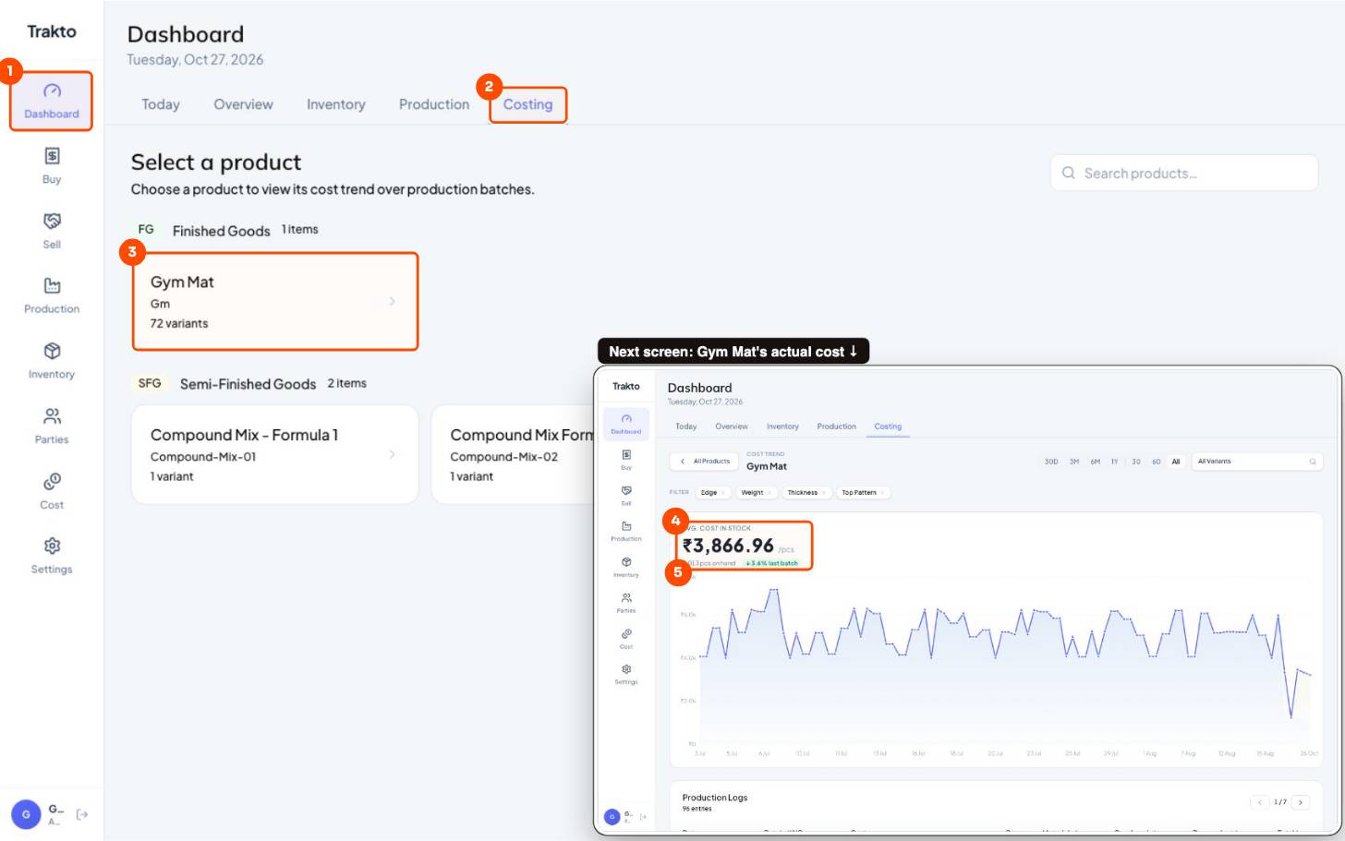The width and height of the screenshot is (1345, 841).
Task: Switch to the Costing tab
Action: click(x=527, y=104)
